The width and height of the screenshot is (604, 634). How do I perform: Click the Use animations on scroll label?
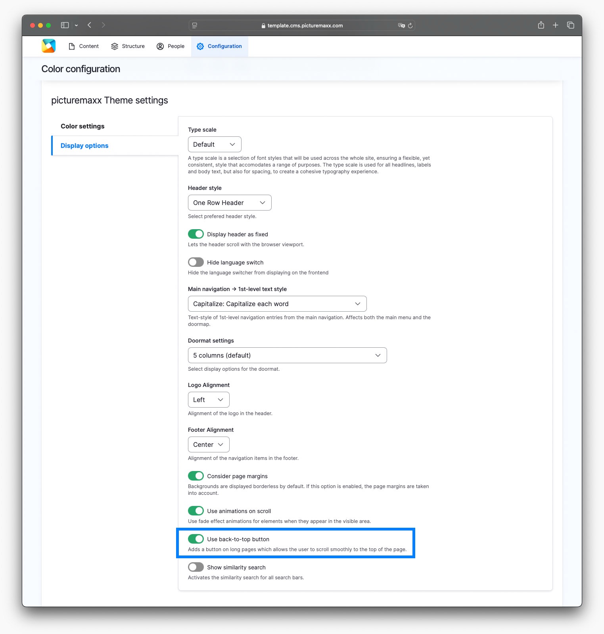[x=239, y=511]
